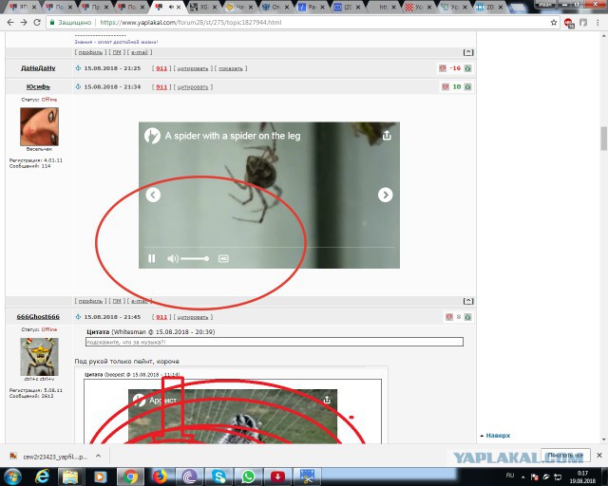Open the 666Ghost666 user profile link

(38, 317)
